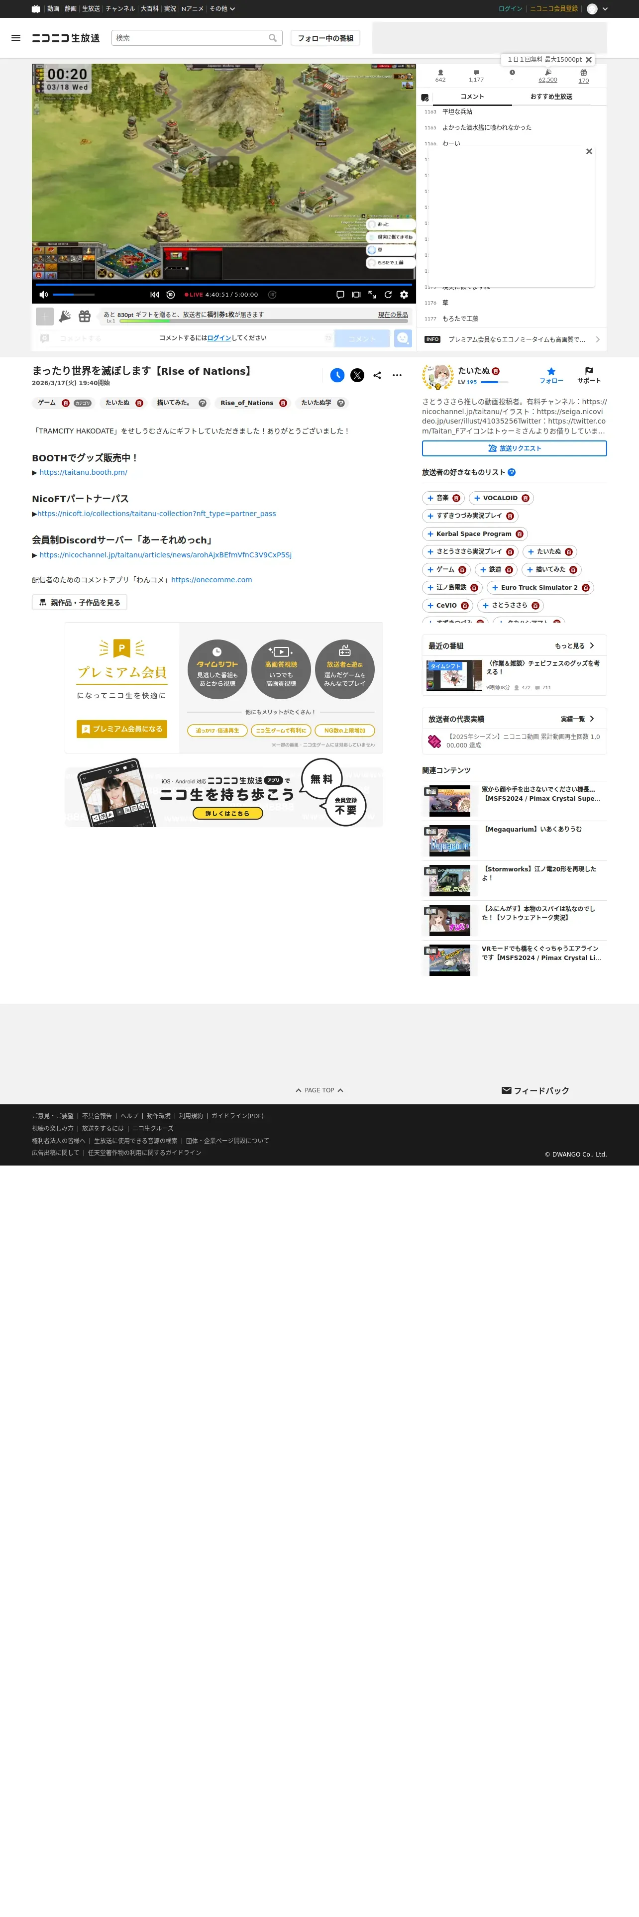Follow broadcaster たいたぬ with star icon
The height and width of the screenshot is (1917, 639).
551,375
